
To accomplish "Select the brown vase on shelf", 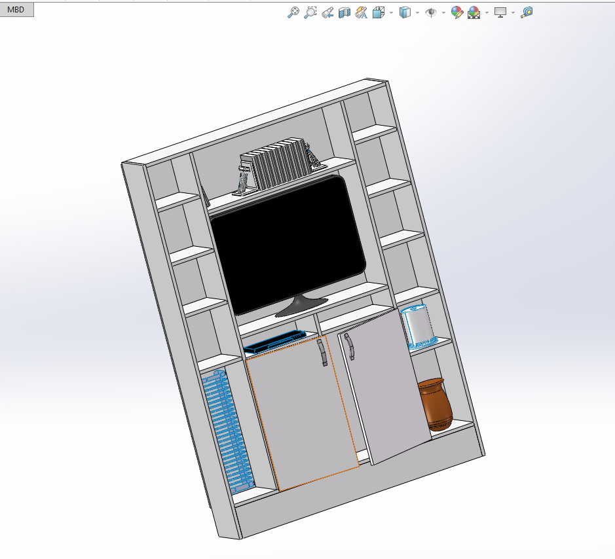I will [435, 404].
